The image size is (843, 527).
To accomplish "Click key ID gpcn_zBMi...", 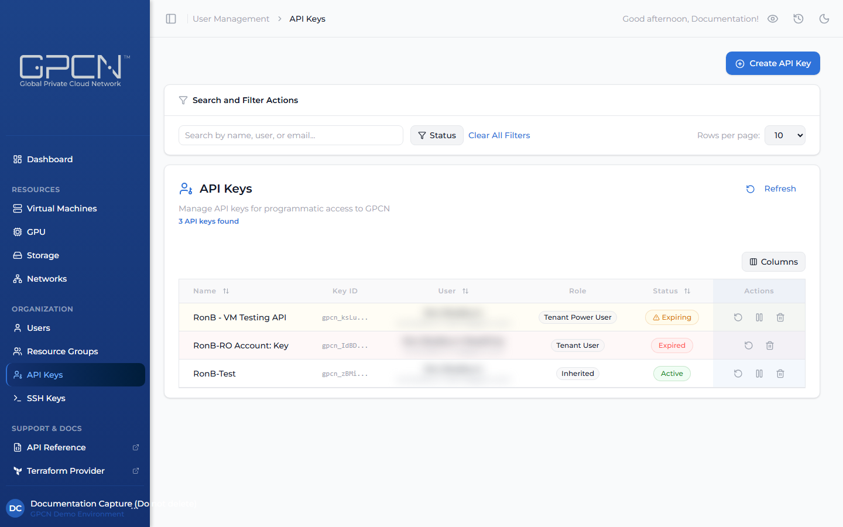I will click(345, 374).
